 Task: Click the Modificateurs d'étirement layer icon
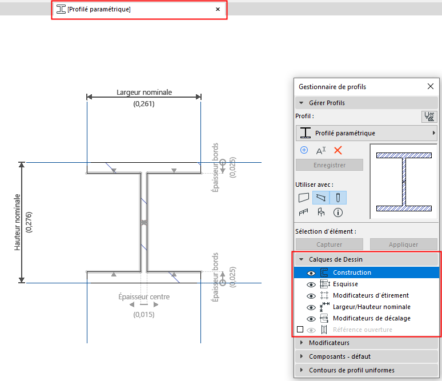tap(324, 295)
